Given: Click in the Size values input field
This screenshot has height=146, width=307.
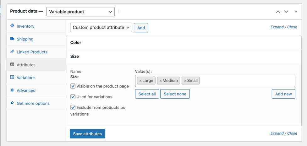Looking at the screenshot, I should 247,81.
